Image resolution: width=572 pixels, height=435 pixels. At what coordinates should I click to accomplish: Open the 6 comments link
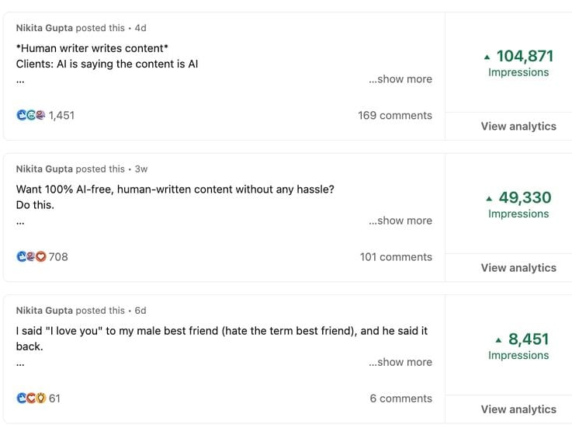(x=401, y=398)
